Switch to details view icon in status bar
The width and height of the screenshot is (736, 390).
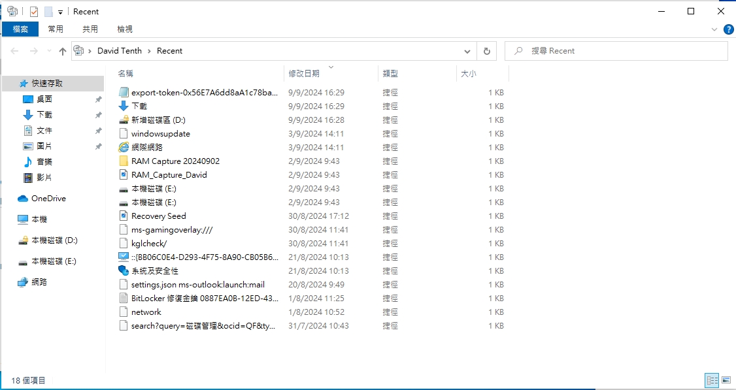[x=712, y=380]
